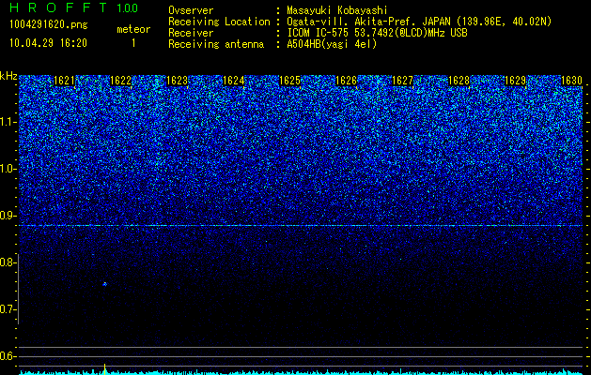The height and width of the screenshot is (375, 591).
Task: Click the 1622 time marker
Action: click(120, 81)
